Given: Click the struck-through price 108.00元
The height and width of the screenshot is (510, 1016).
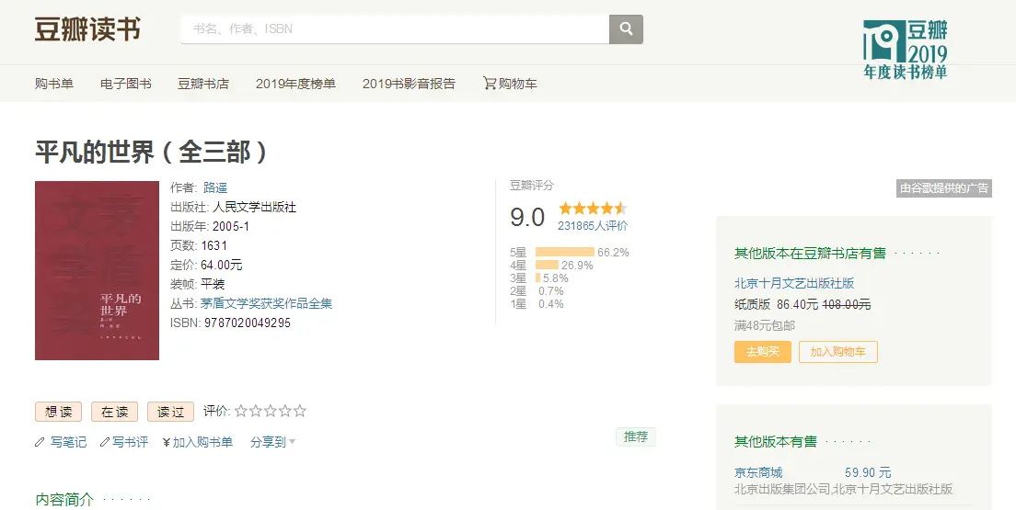Looking at the screenshot, I should pos(847,304).
